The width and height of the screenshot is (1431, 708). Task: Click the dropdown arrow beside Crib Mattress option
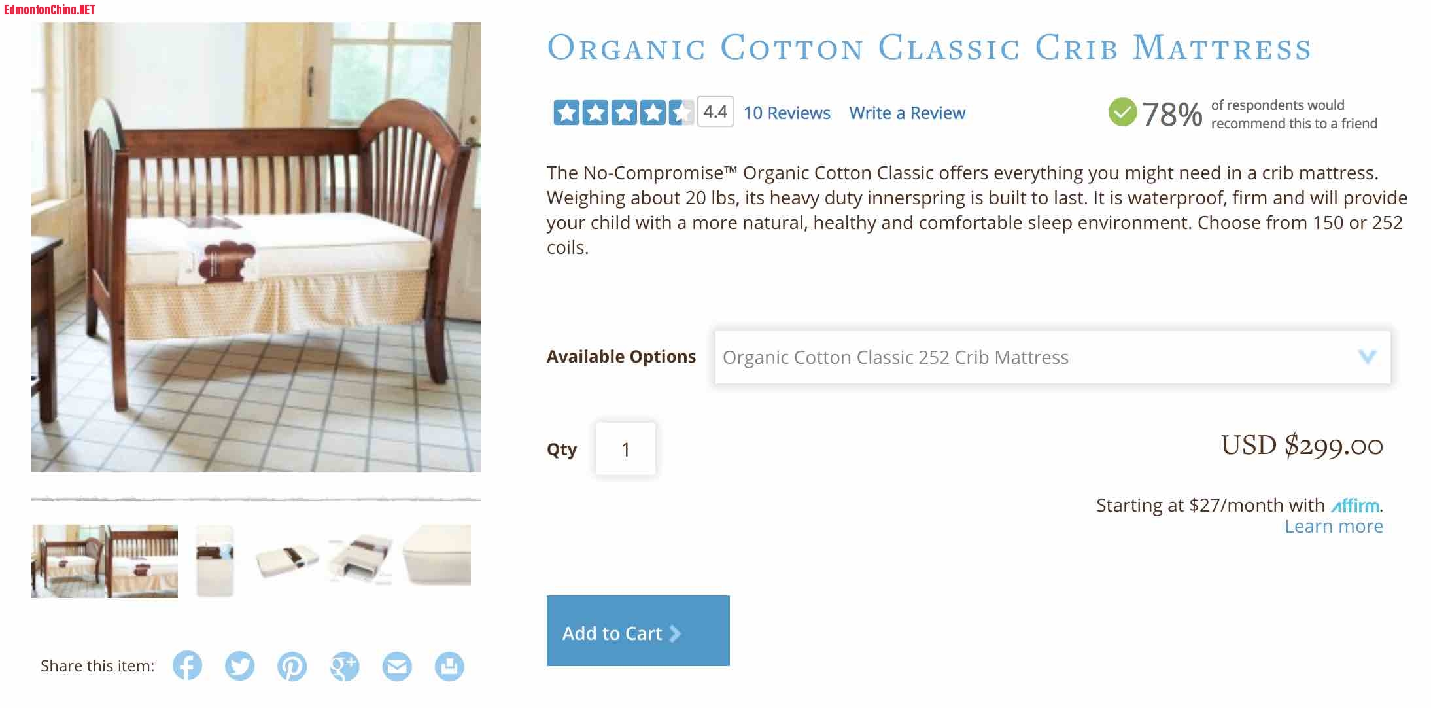point(1367,357)
